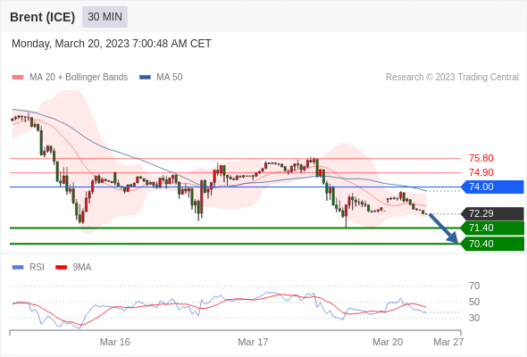Image resolution: width=527 pixels, height=357 pixels.
Task: Click the 74.90 resistance level label
Action: (481, 172)
